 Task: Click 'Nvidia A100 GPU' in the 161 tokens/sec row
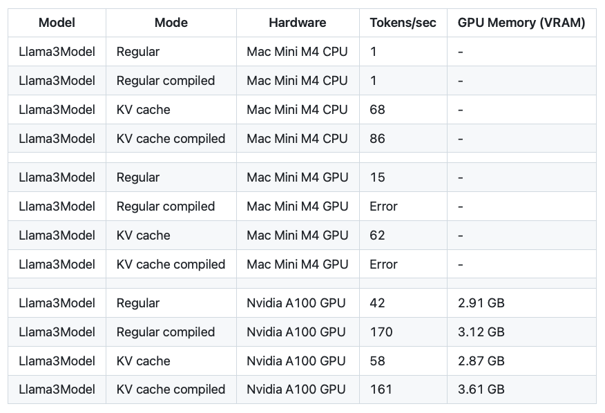296,389
